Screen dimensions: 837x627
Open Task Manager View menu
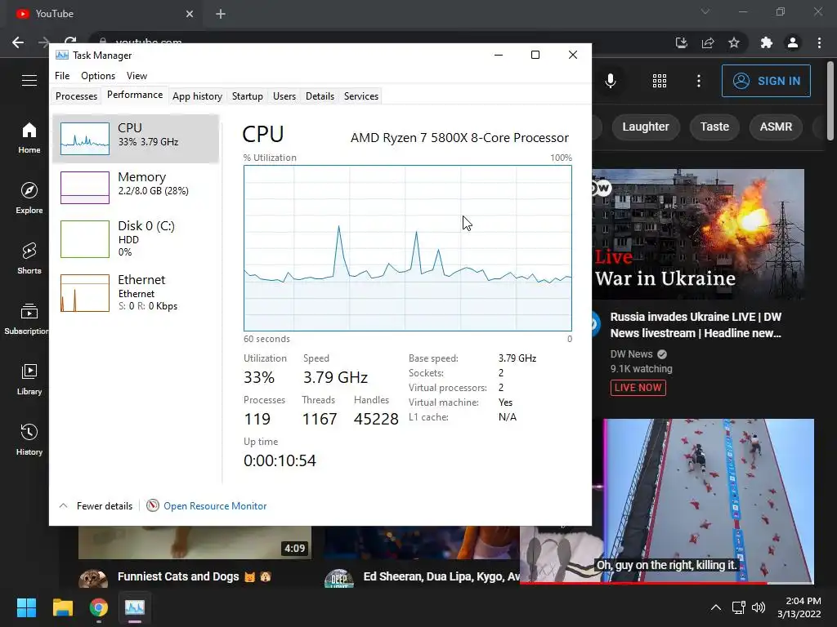137,76
